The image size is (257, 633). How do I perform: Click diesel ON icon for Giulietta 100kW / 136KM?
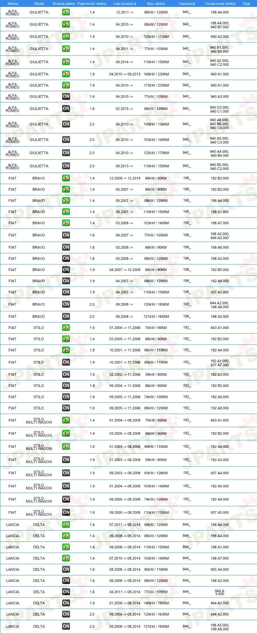pyautogui.click(x=66, y=124)
